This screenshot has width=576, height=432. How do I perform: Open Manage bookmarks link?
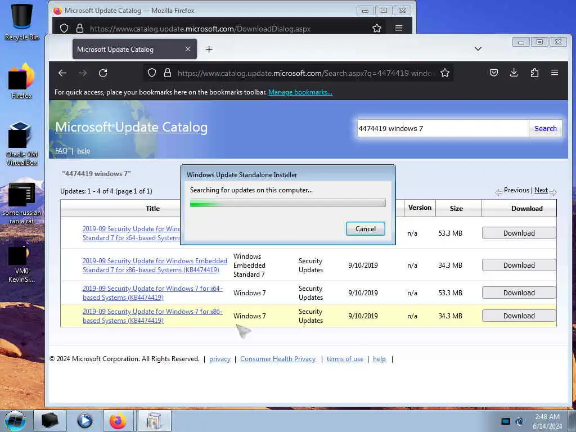pos(300,92)
